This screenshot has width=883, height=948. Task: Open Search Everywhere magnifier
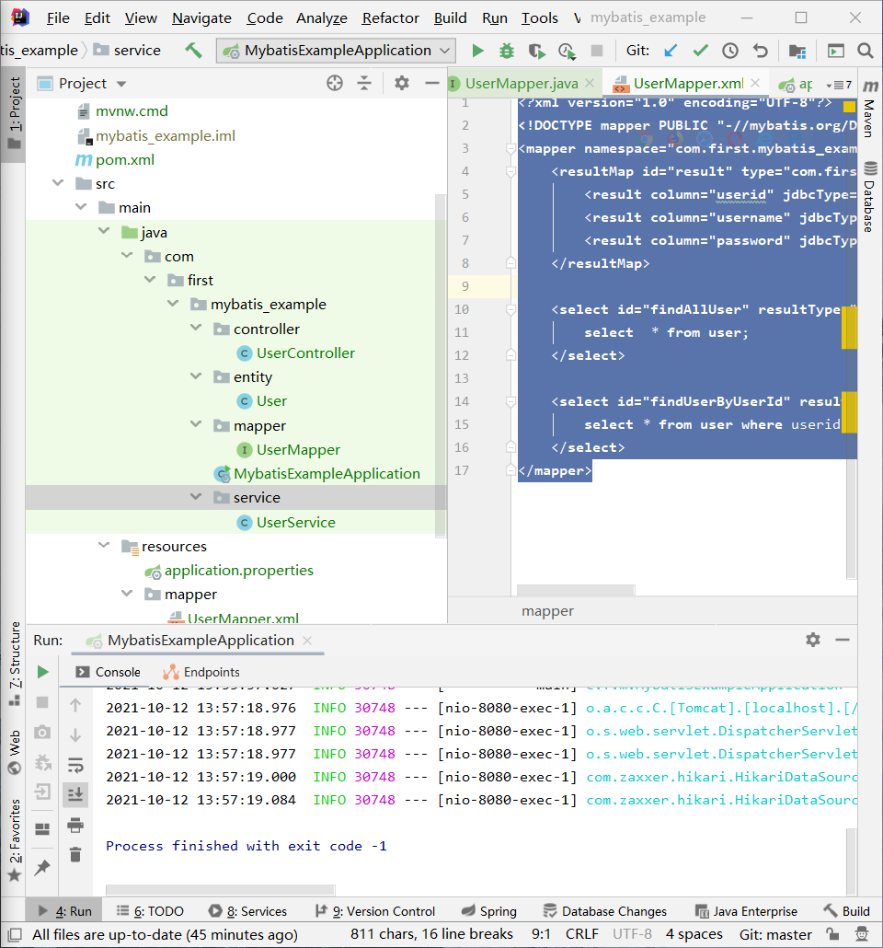(865, 52)
